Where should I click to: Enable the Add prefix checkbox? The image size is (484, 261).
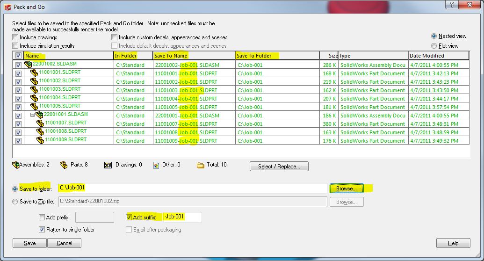point(42,217)
